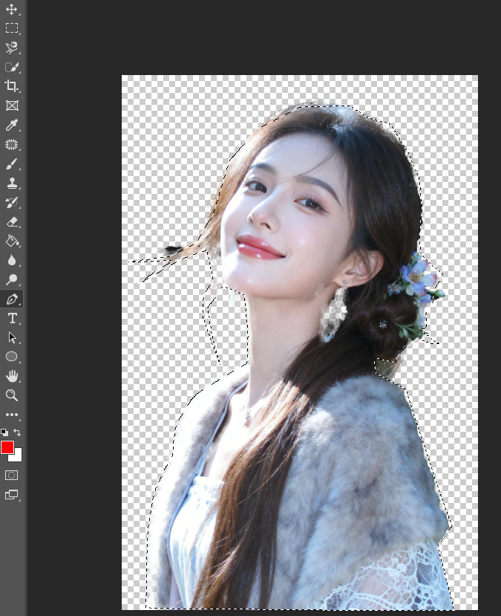Select the Paint Bucket tool

click(x=12, y=241)
